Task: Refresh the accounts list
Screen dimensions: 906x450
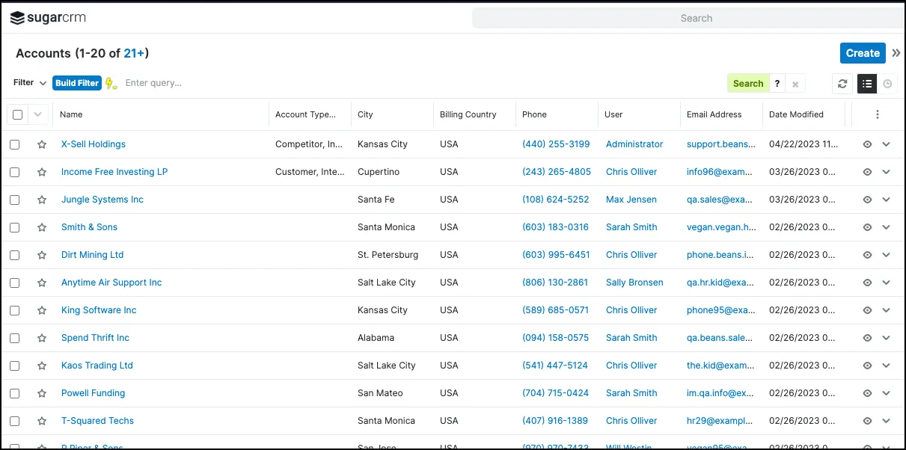Action: (842, 84)
